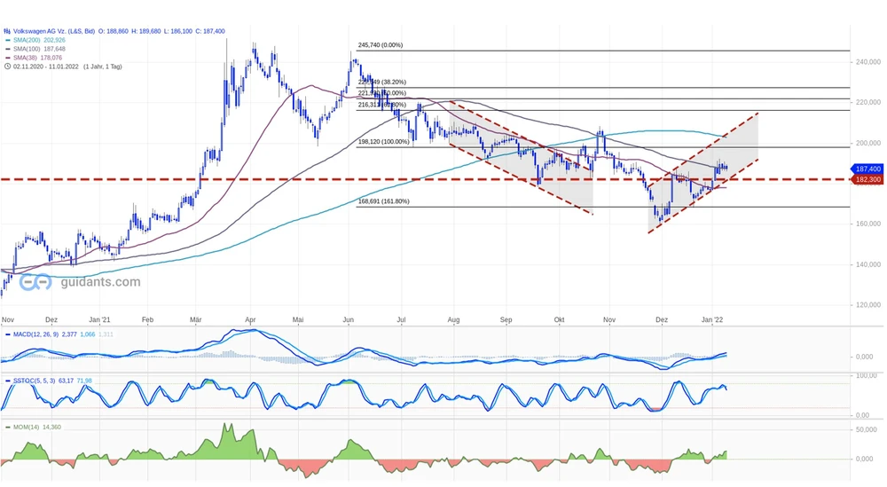The image size is (887, 487).
Task: Select the 245,740 (0.00%) Fibonacci level label
Action: pyautogui.click(x=381, y=45)
